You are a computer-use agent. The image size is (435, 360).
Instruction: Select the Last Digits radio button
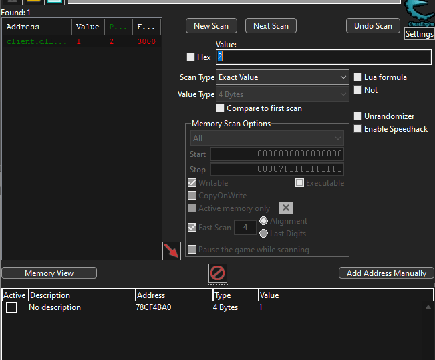[x=263, y=234]
